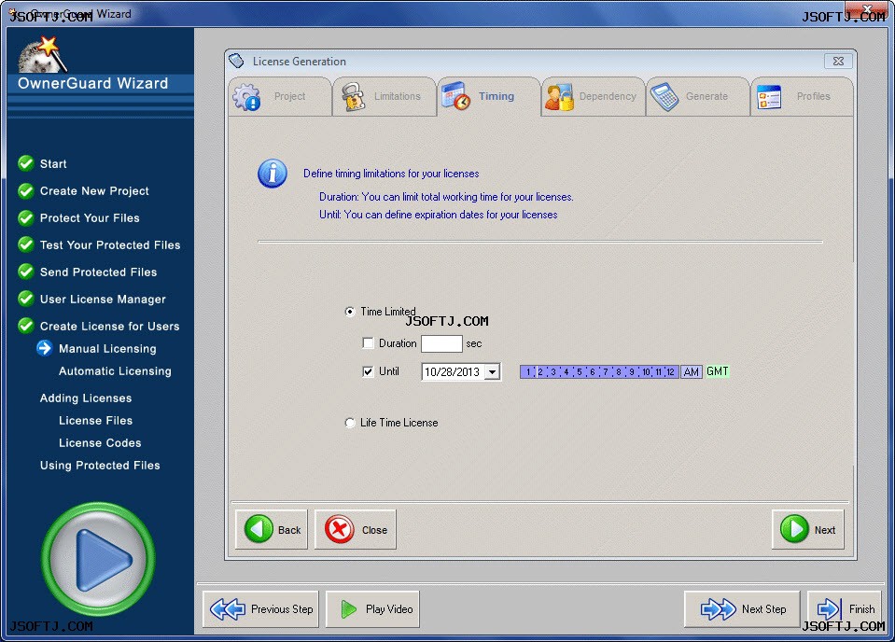Click checkmark beside Create License for Users
This screenshot has height=642, width=895.
coord(26,326)
